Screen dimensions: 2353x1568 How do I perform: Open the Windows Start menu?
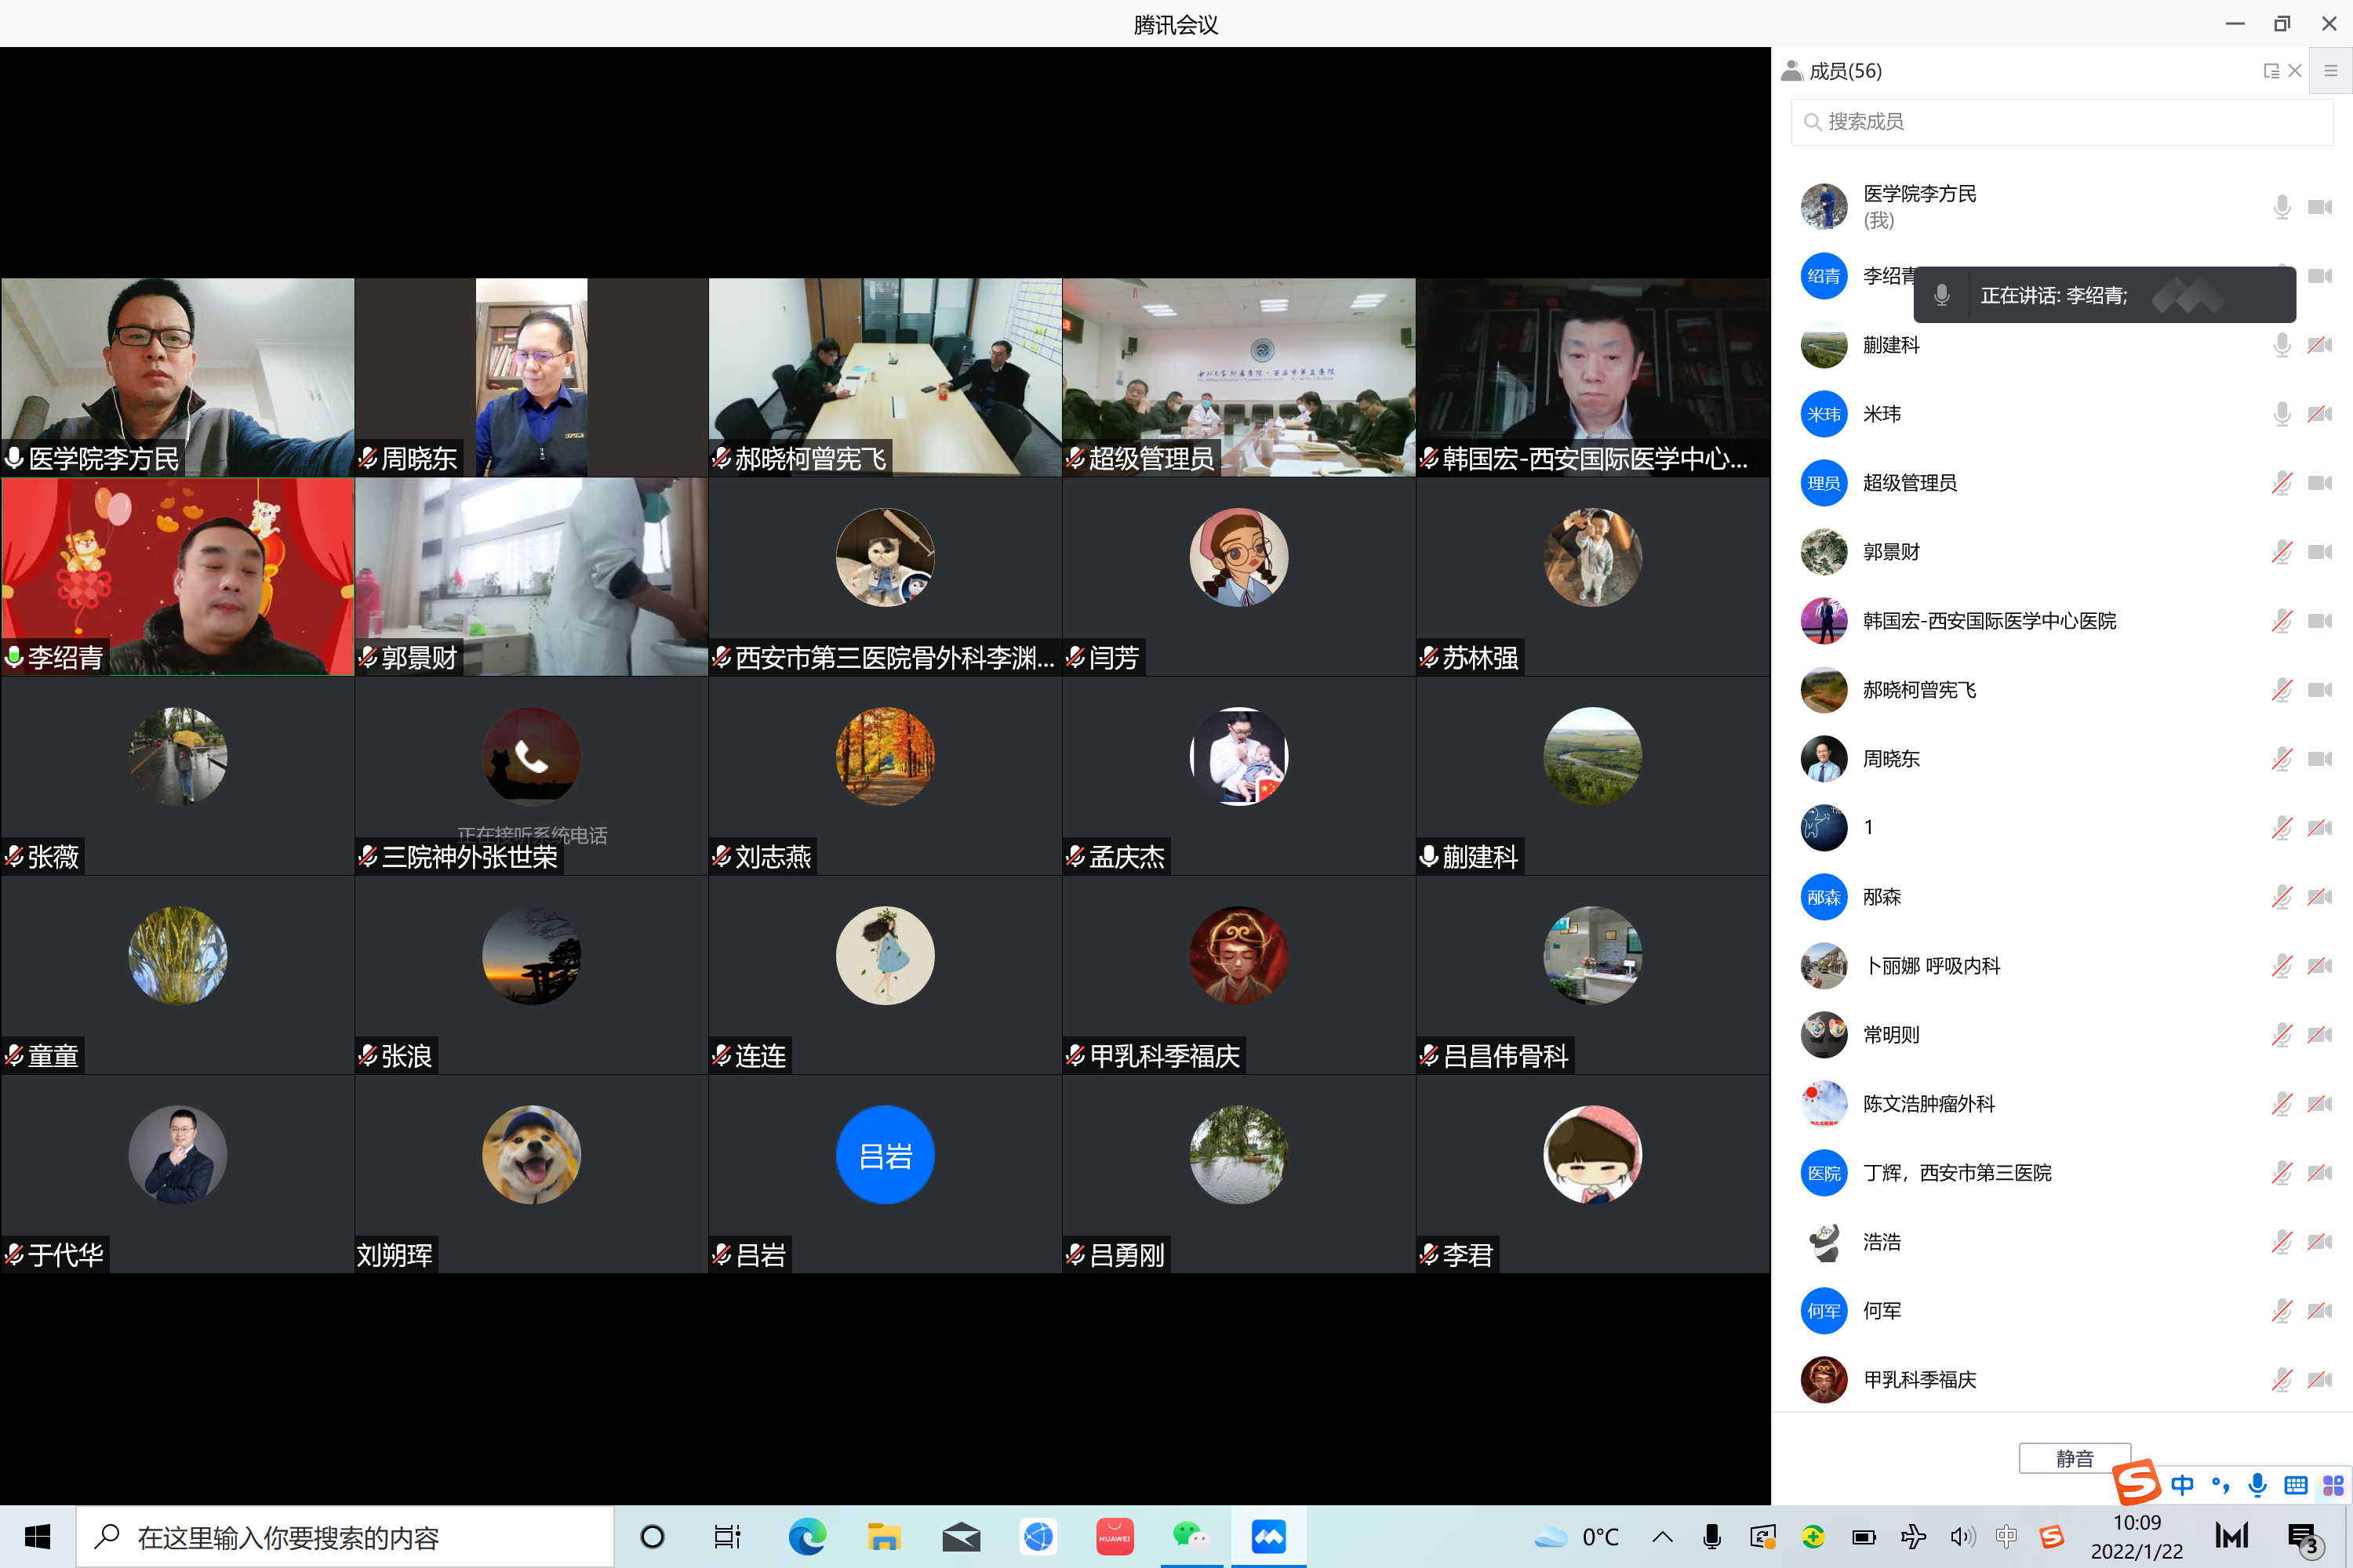point(37,1537)
